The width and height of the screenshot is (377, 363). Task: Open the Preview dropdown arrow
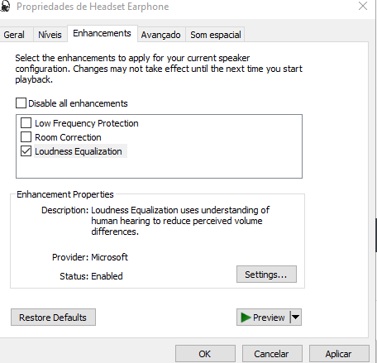tap(295, 318)
